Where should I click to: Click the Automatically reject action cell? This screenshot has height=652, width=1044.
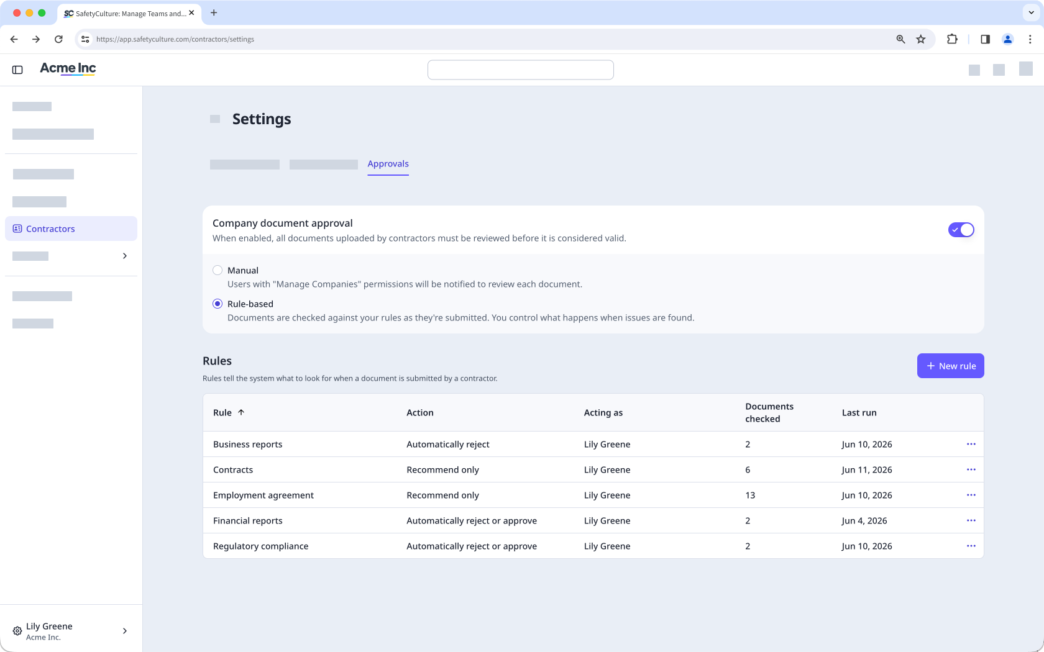tap(447, 444)
